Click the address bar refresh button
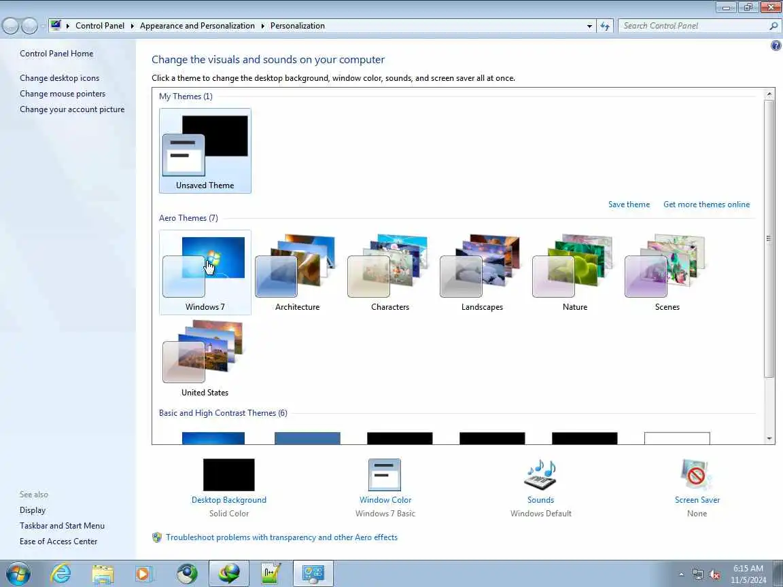This screenshot has height=587, width=783. pos(605,26)
